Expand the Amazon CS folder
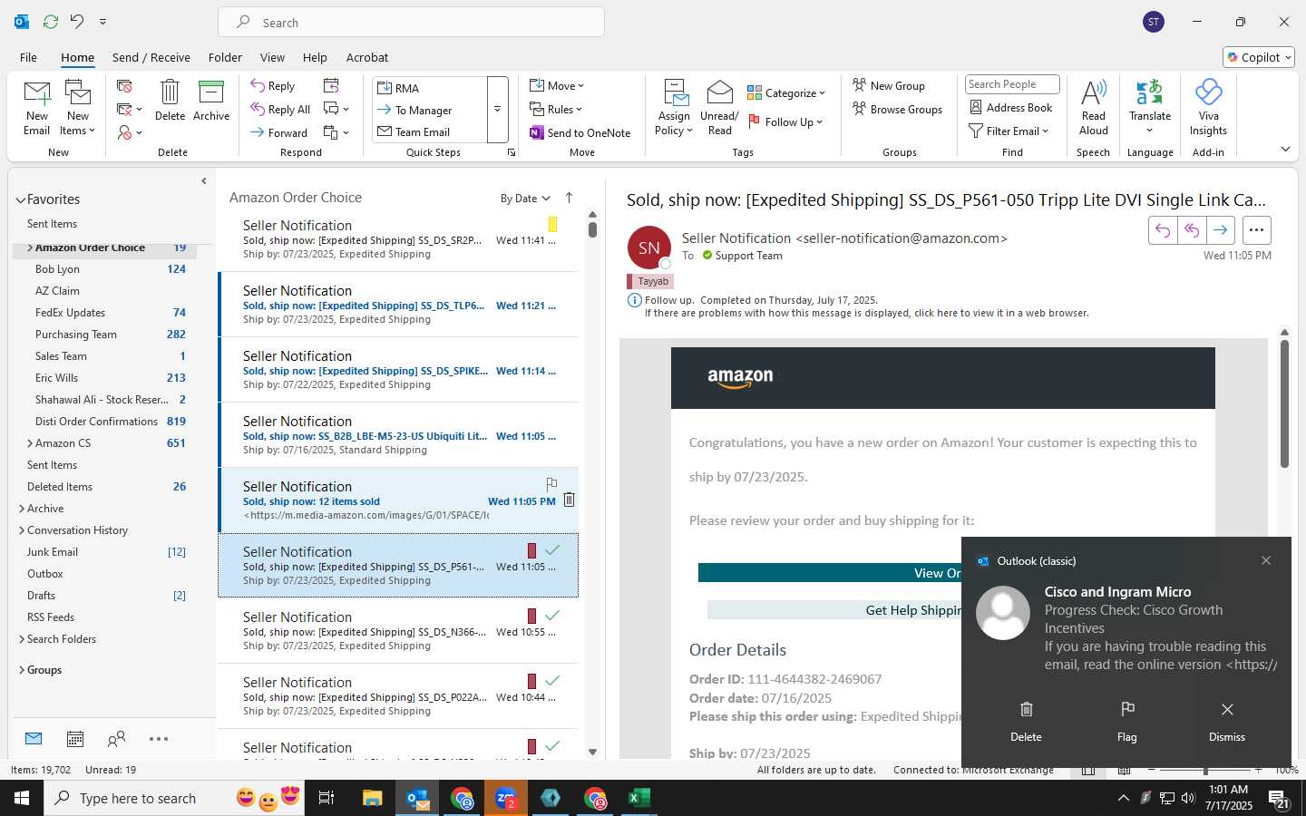Viewport: 1306px width, 816px height. (x=30, y=443)
